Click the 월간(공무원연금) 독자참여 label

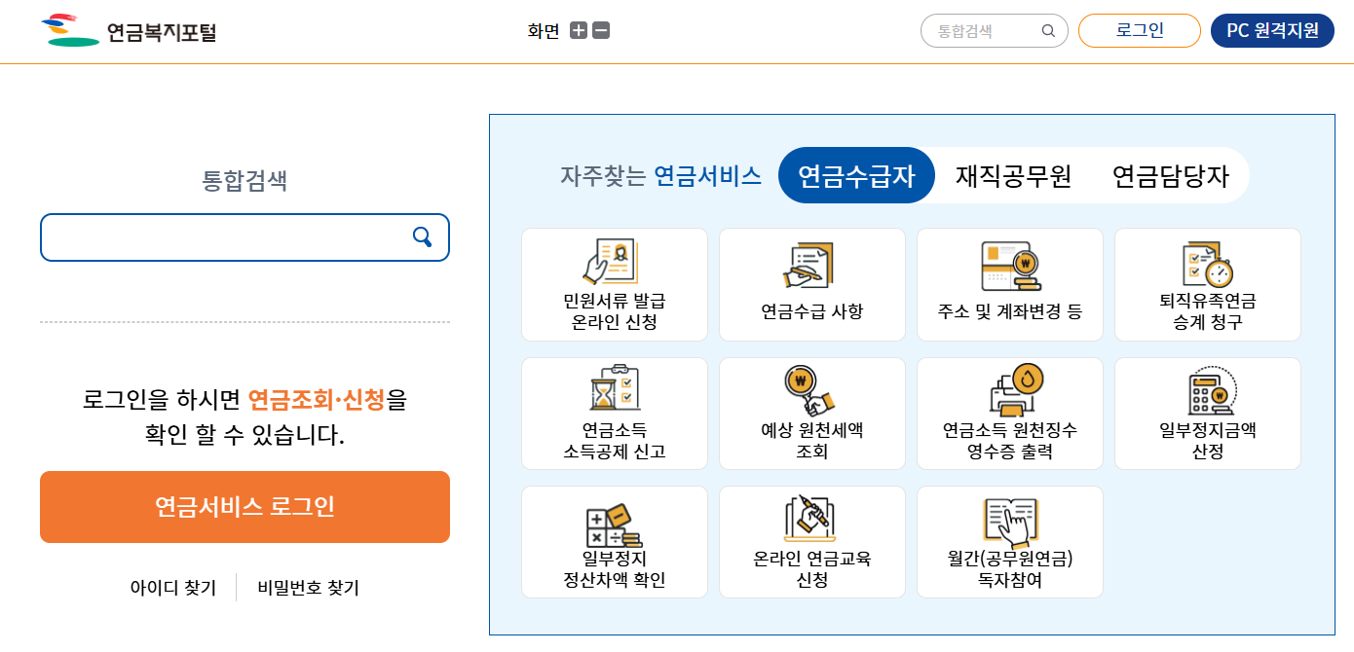tap(1010, 569)
